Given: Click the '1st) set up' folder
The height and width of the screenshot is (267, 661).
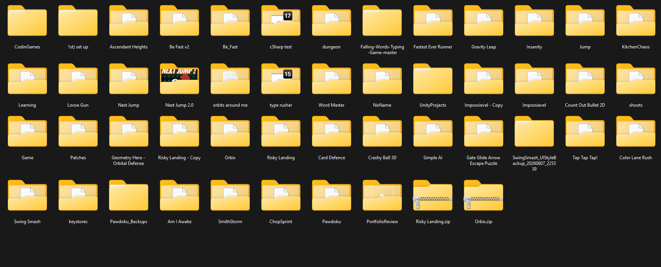Looking at the screenshot, I should click(78, 21).
